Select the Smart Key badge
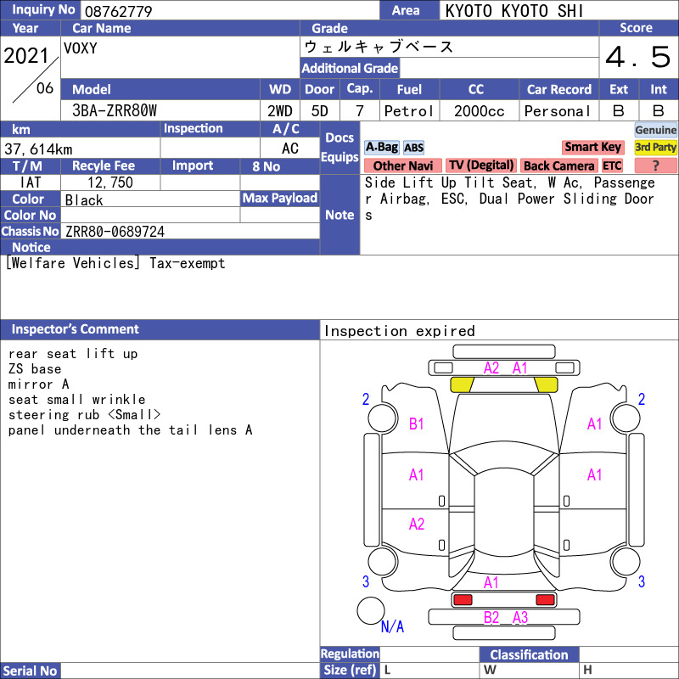 (x=592, y=147)
